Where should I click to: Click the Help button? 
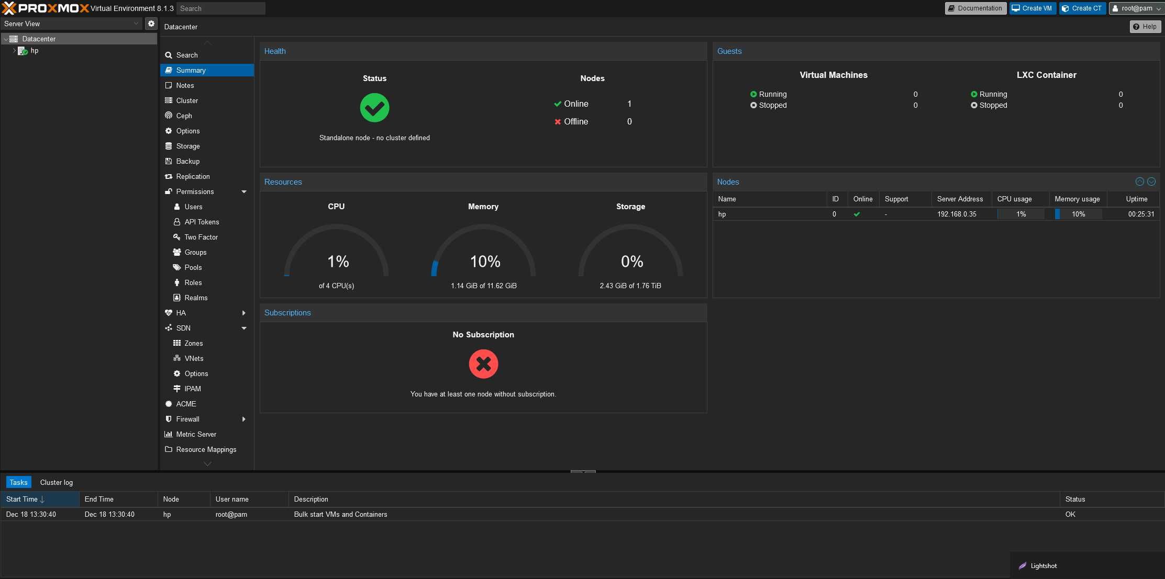(x=1145, y=27)
